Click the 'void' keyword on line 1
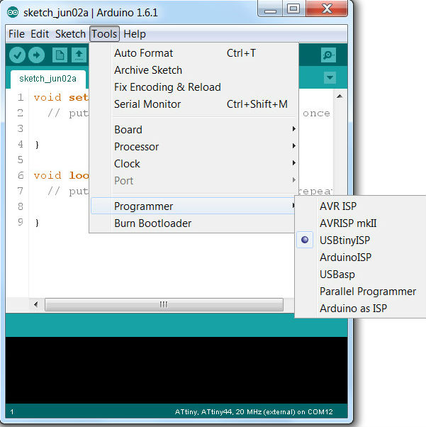The image size is (426, 427). coord(47,97)
